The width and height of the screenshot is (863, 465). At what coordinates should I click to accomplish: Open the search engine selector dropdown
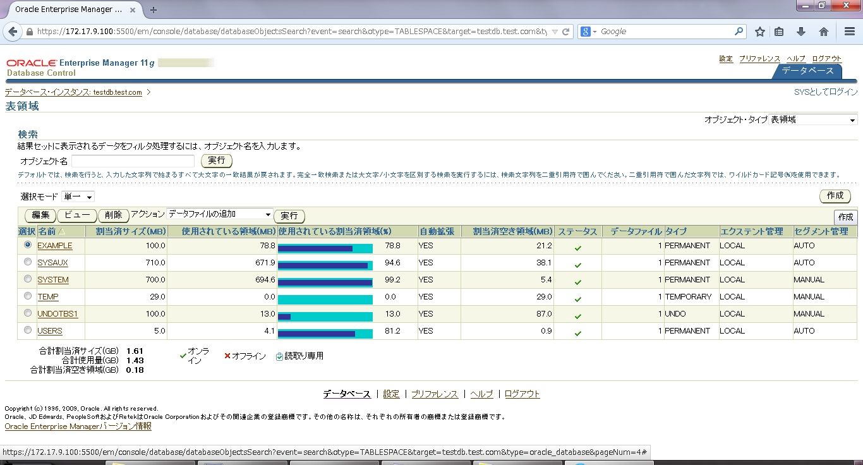(x=589, y=32)
